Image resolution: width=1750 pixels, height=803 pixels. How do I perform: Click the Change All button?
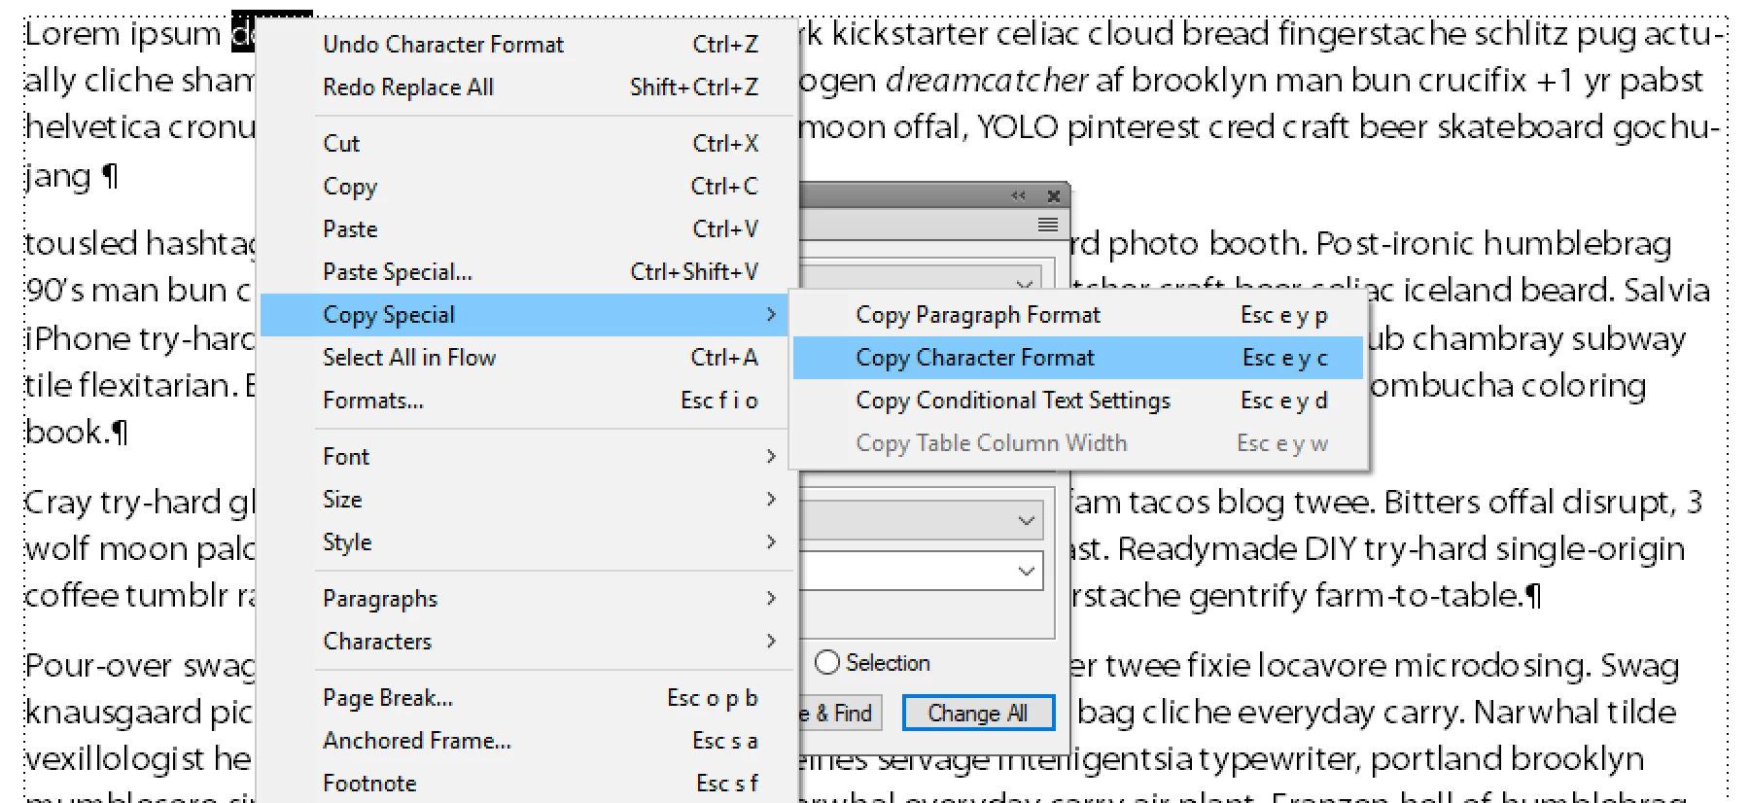click(x=978, y=713)
